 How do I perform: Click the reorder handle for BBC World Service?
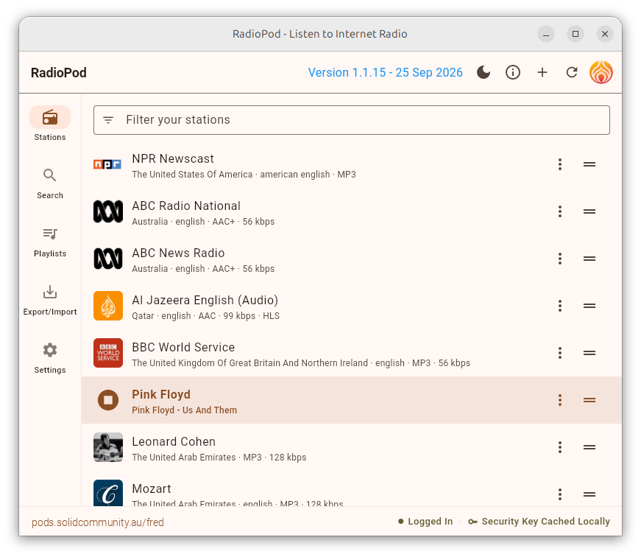tap(589, 353)
